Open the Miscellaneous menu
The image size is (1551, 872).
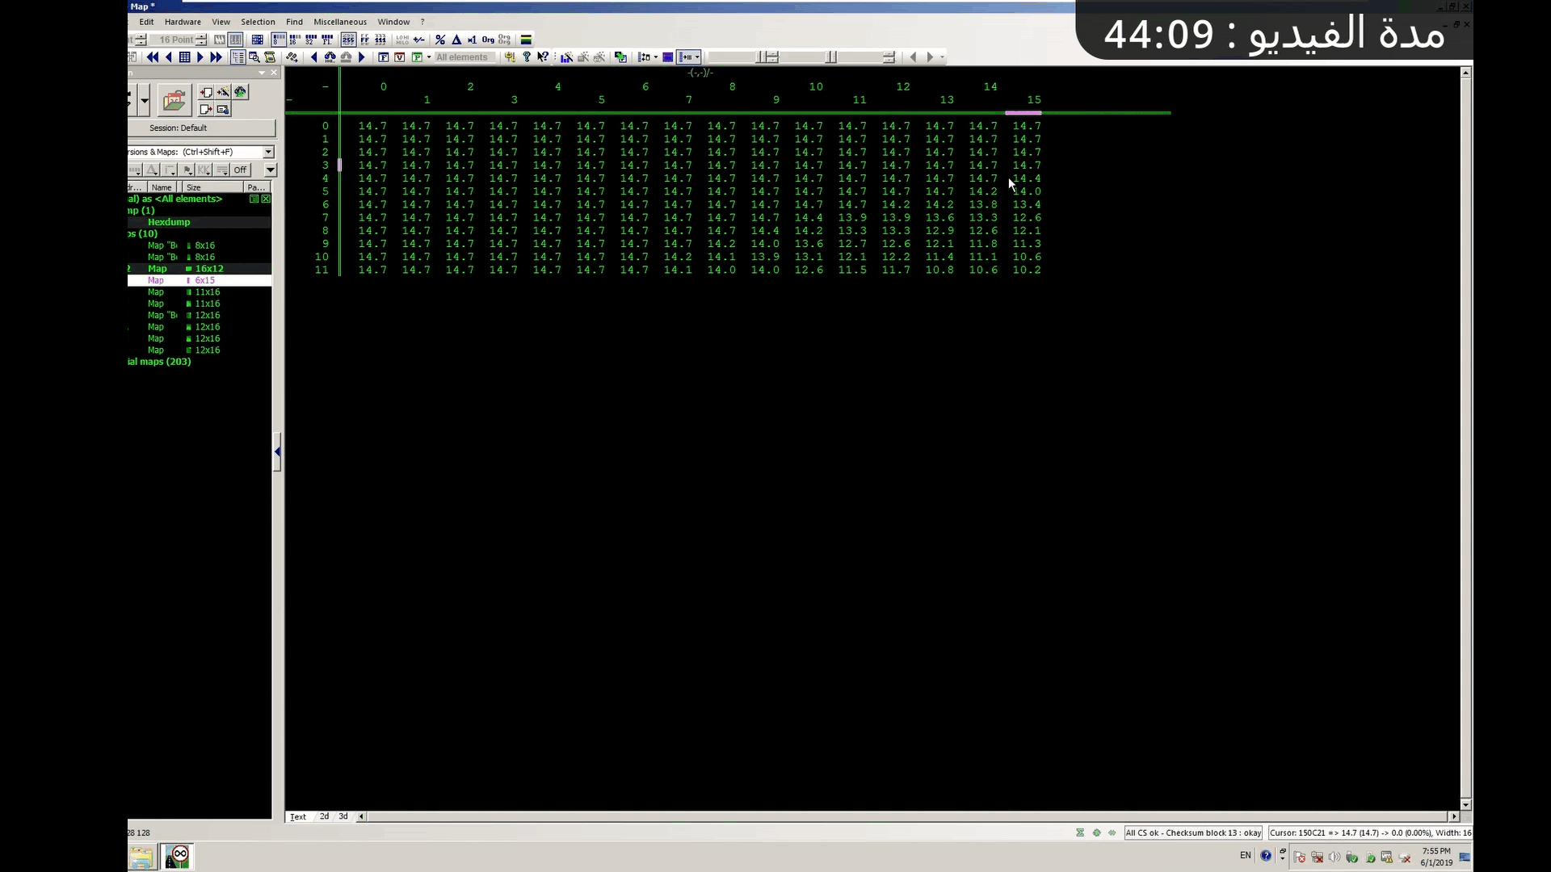click(339, 22)
